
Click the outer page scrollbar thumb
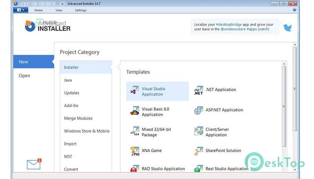pos(295,89)
